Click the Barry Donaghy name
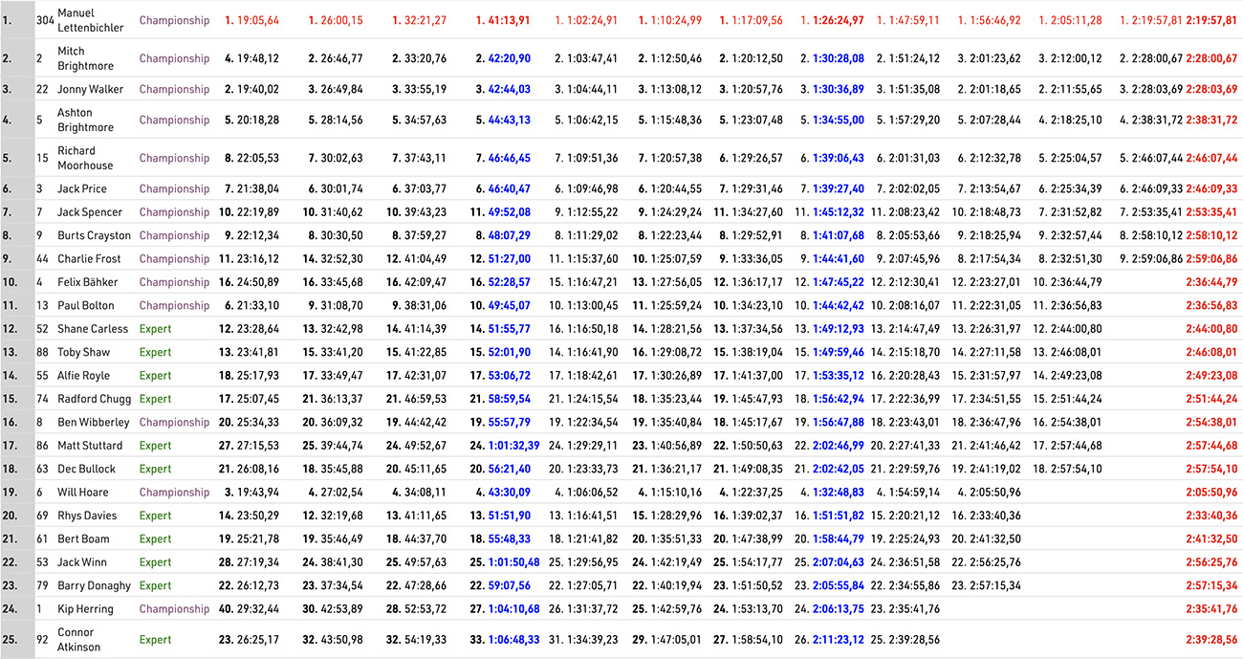The width and height of the screenshot is (1243, 659). pyautogui.click(x=93, y=585)
